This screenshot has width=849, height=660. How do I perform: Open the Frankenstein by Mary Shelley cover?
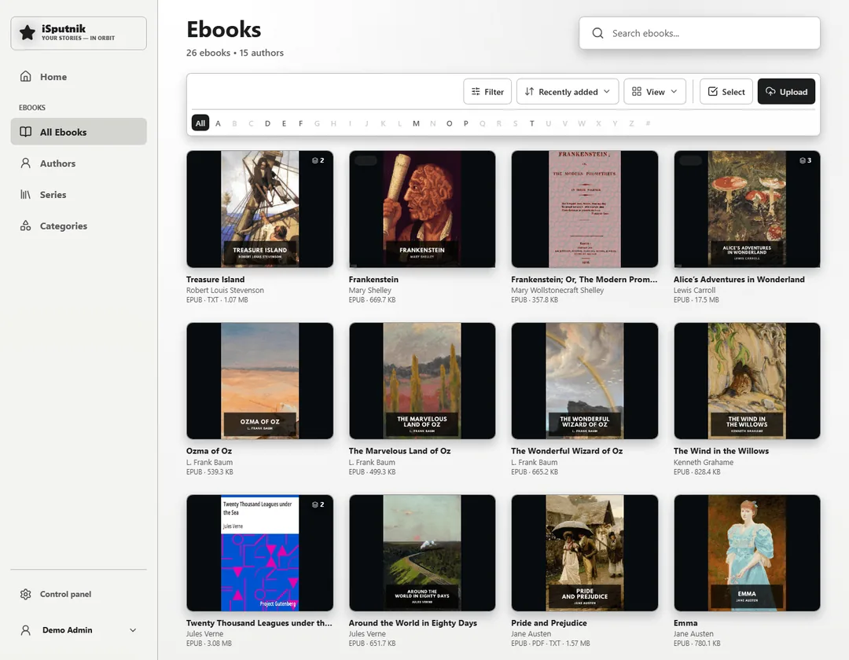(422, 209)
